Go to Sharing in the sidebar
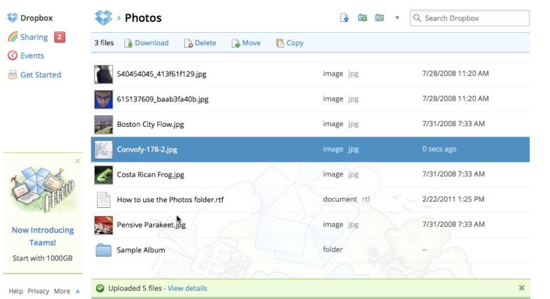Screen dimensions: 550x299 coord(34,37)
